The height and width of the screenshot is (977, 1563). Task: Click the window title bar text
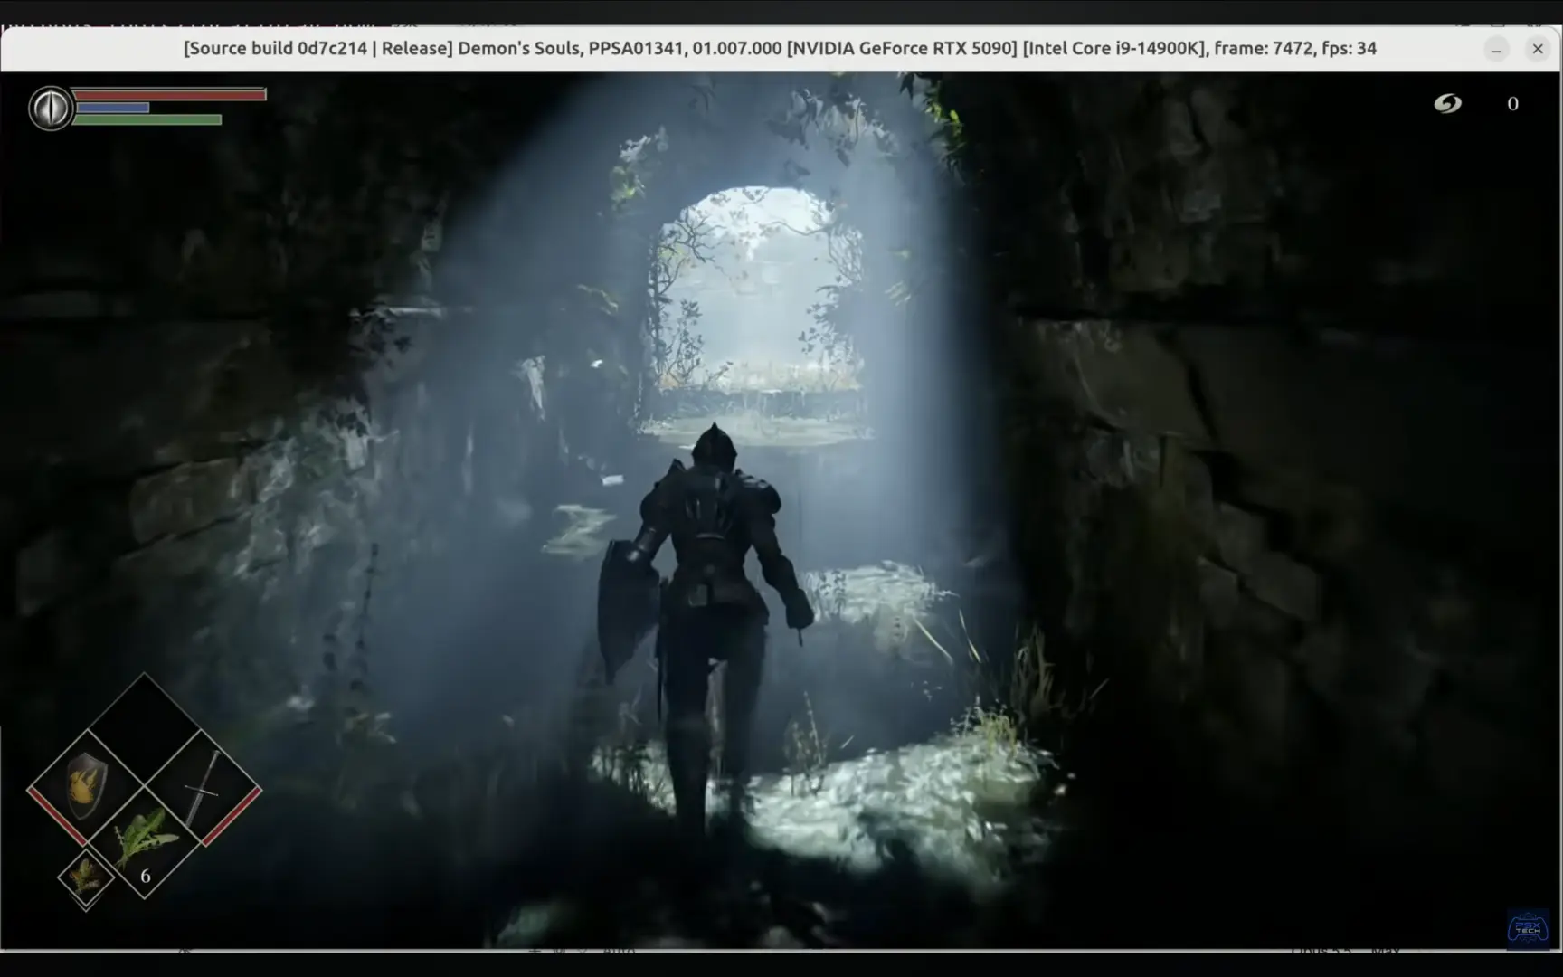tap(780, 48)
